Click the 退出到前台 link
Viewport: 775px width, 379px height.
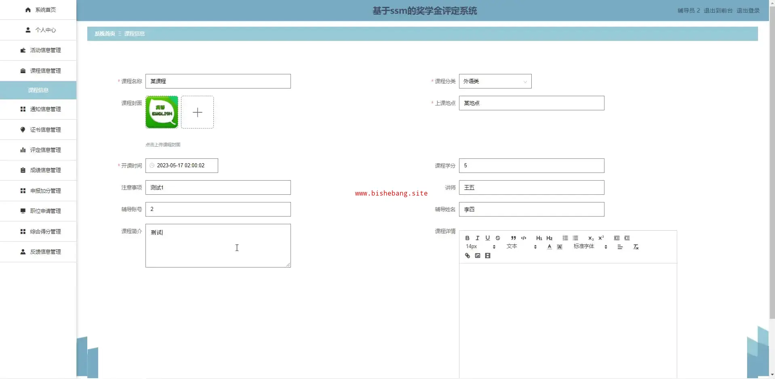(718, 11)
